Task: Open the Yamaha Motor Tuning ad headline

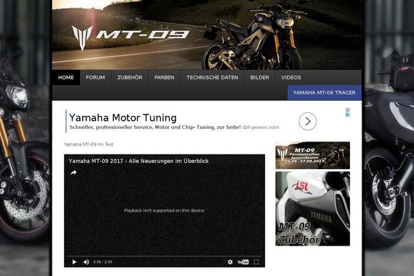Action: tap(123, 118)
